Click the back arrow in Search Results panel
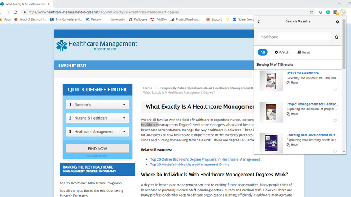Screen dimensions: 351x197 point(258,21)
